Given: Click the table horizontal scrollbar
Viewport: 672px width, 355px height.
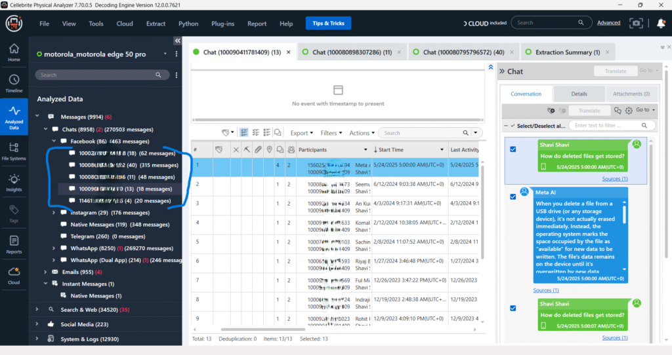Looking at the screenshot, I should click(262, 329).
